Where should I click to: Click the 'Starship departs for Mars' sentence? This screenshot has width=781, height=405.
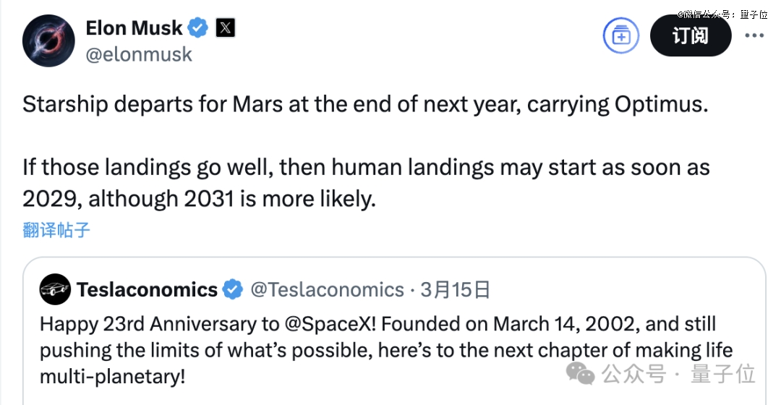click(x=365, y=105)
